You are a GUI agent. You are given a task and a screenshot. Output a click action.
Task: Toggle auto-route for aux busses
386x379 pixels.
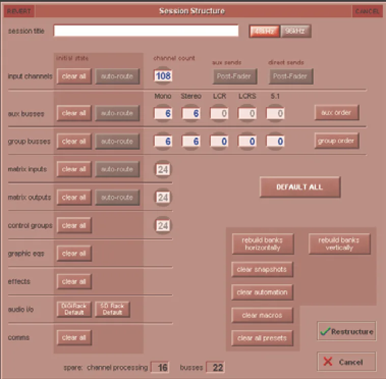[117, 113]
